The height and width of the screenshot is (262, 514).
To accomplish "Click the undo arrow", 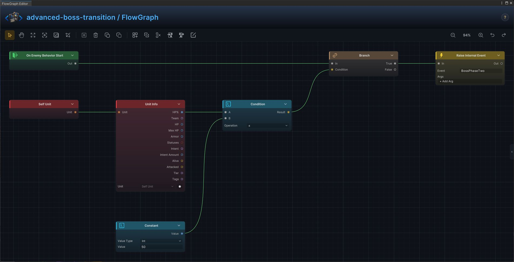I will 492,35.
